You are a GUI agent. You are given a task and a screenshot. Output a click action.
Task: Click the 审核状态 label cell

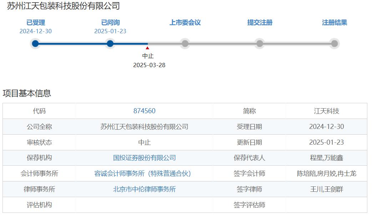pos(39,142)
